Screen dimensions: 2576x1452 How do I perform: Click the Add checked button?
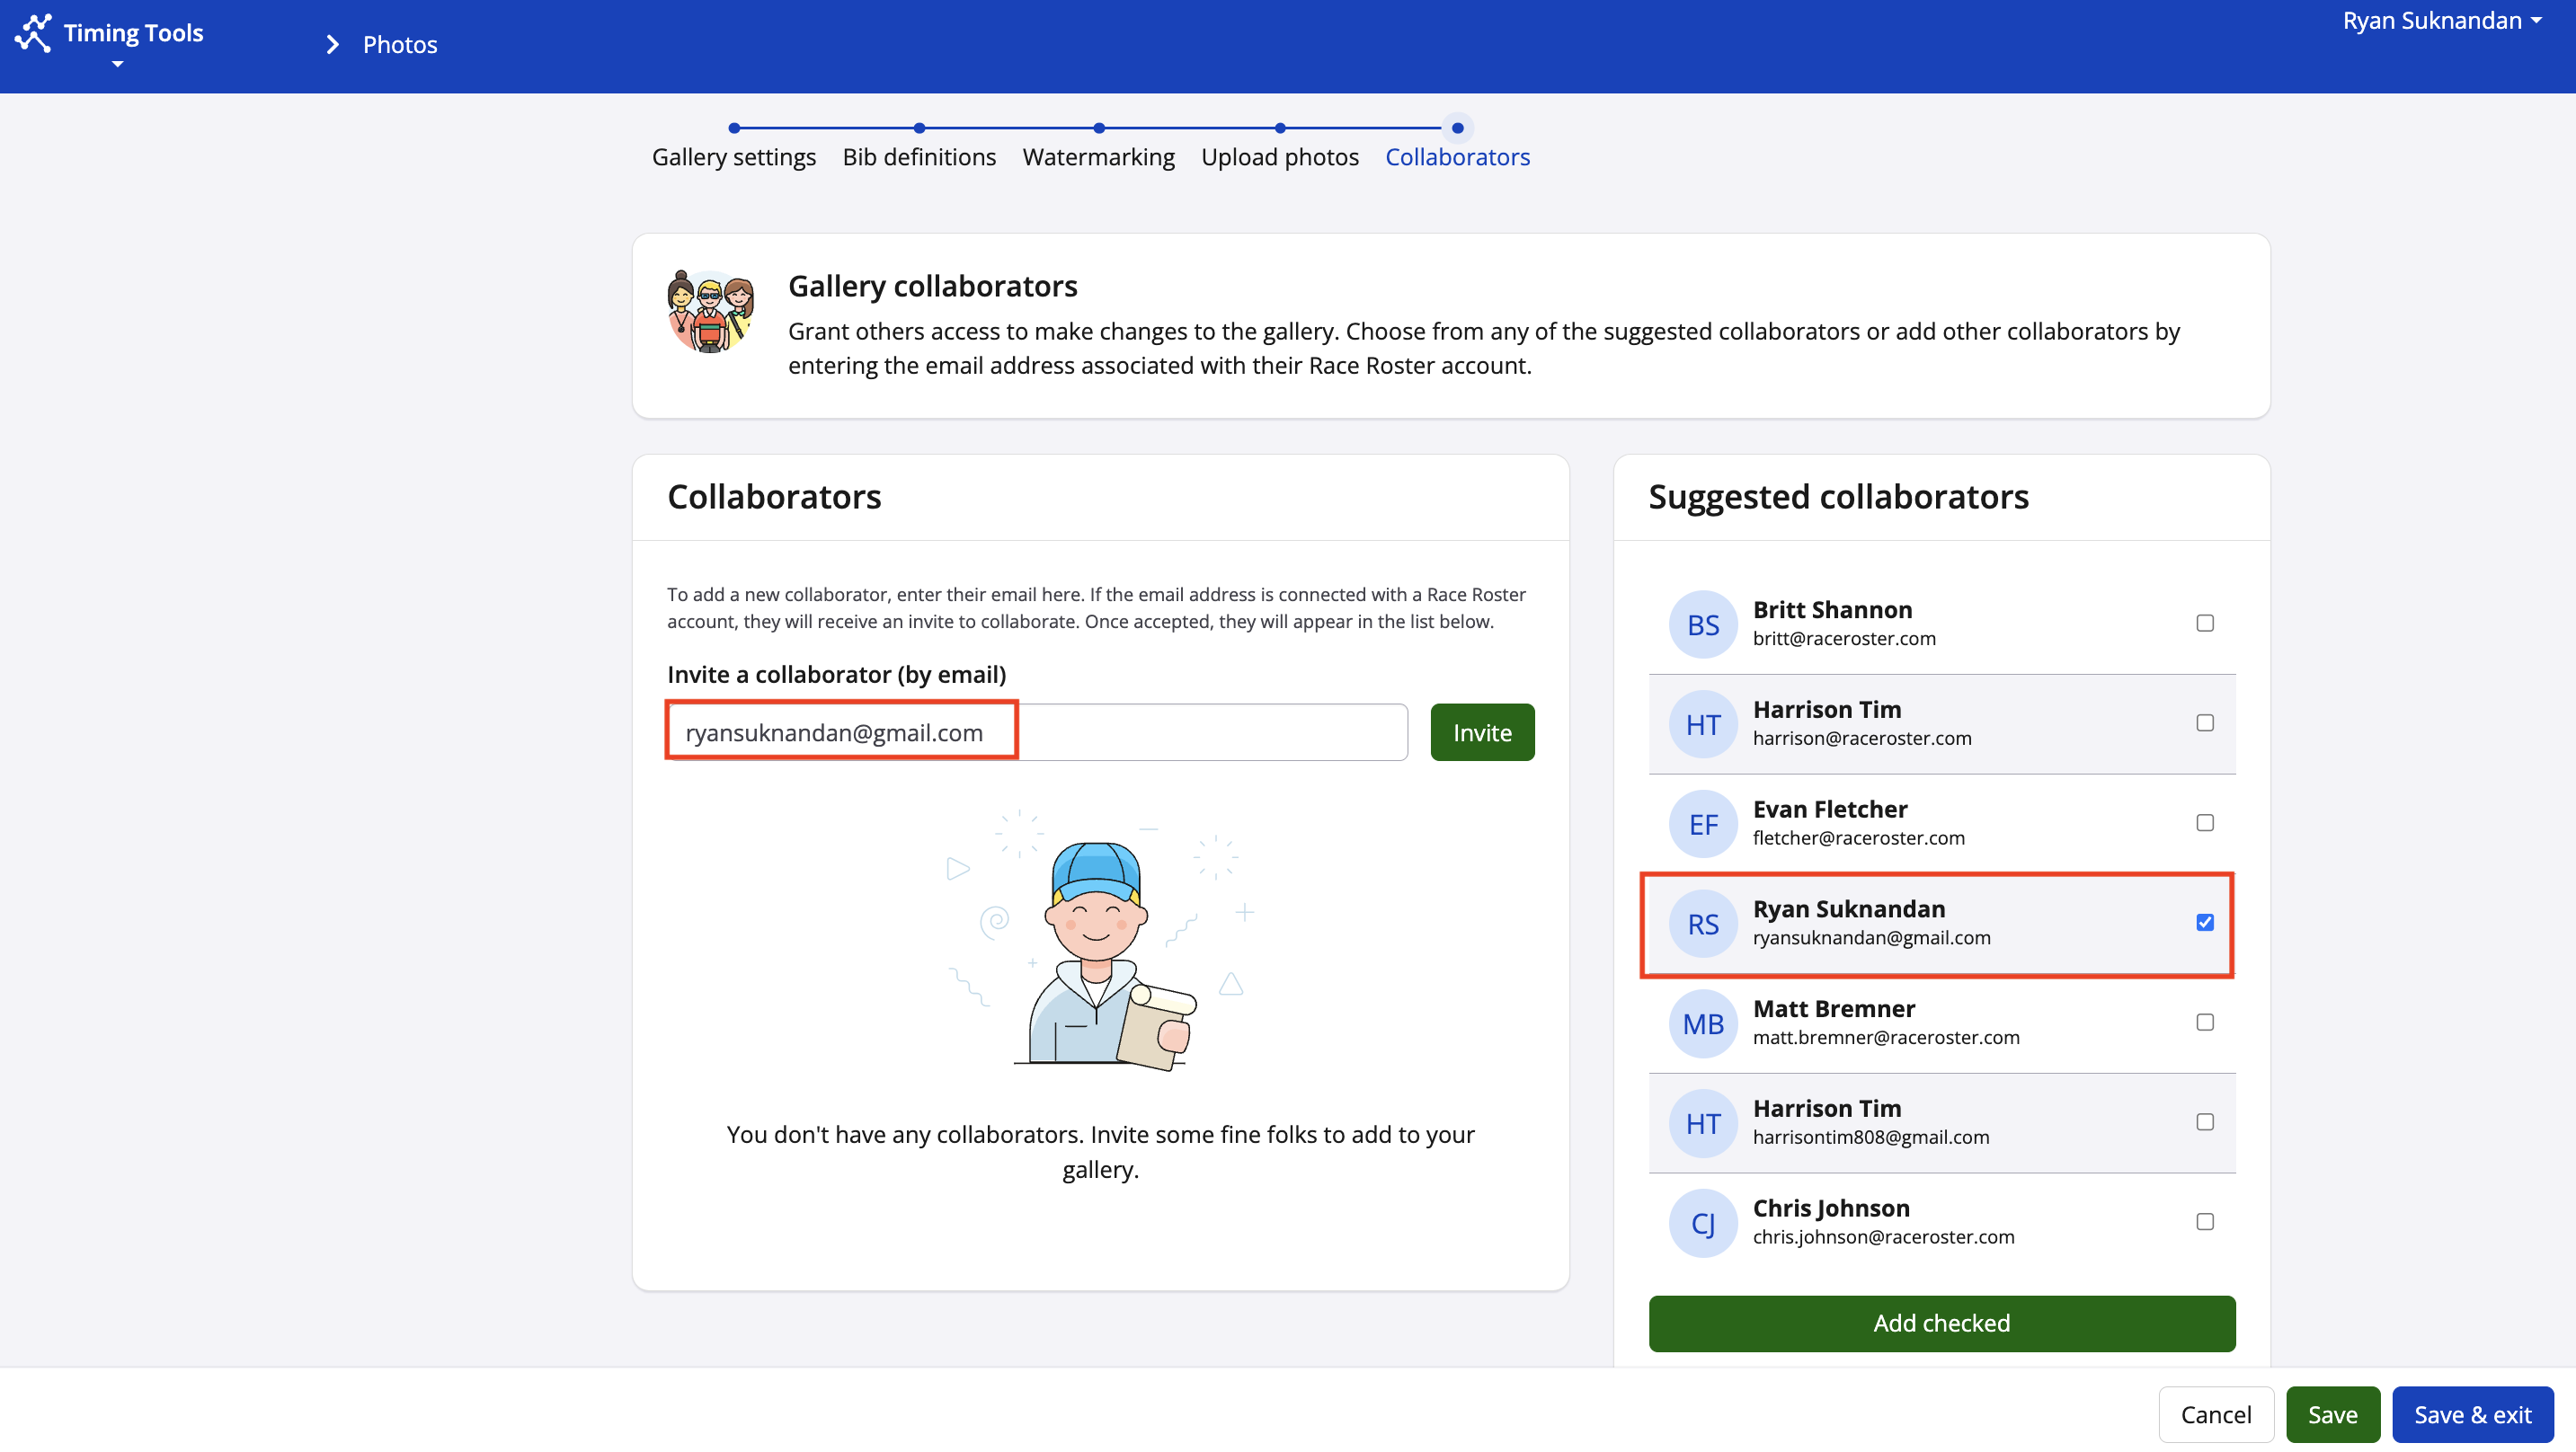pyautogui.click(x=1941, y=1323)
